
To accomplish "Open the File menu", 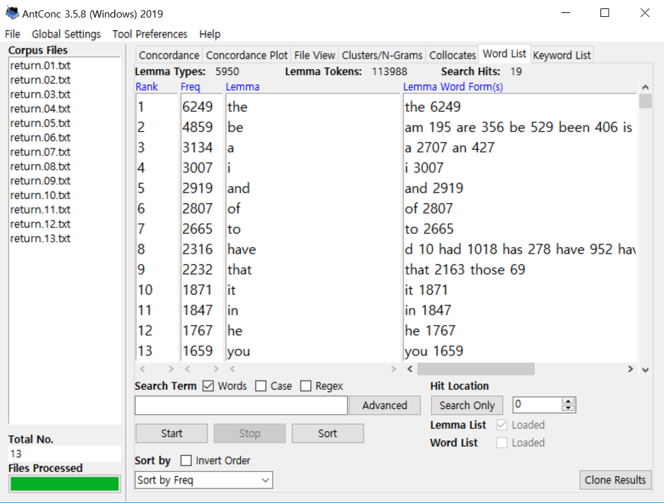I will click(x=13, y=34).
